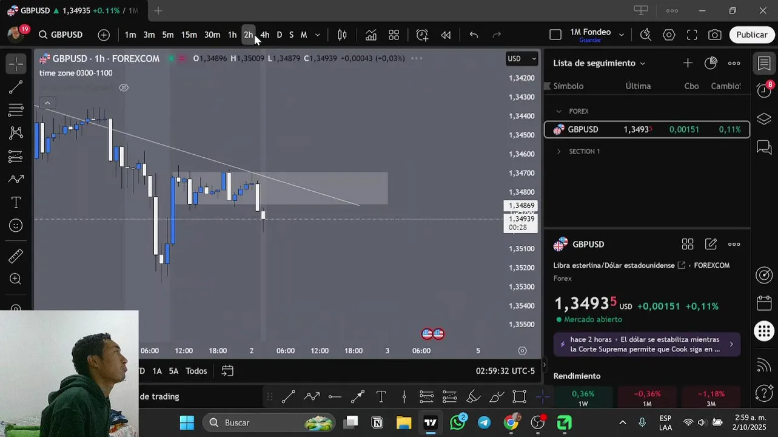
Task: Open the GBPUSD symbol search
Action: [x=61, y=35]
